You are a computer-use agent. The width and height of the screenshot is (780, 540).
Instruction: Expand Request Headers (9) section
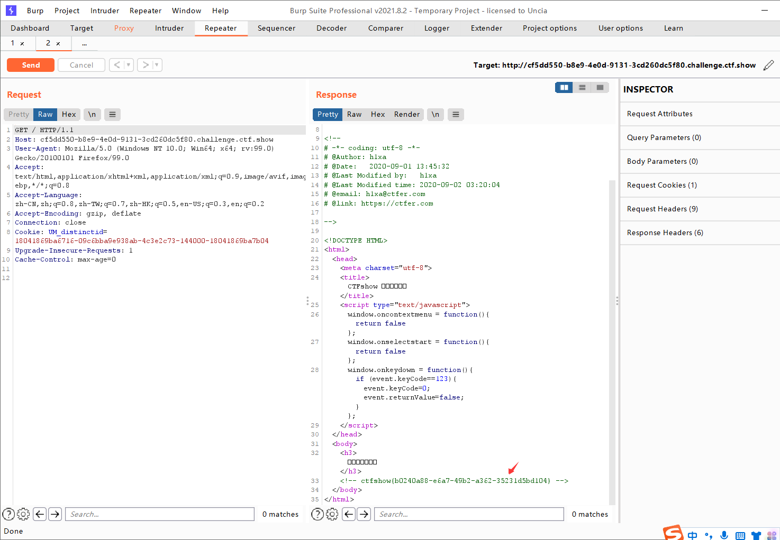click(700, 209)
